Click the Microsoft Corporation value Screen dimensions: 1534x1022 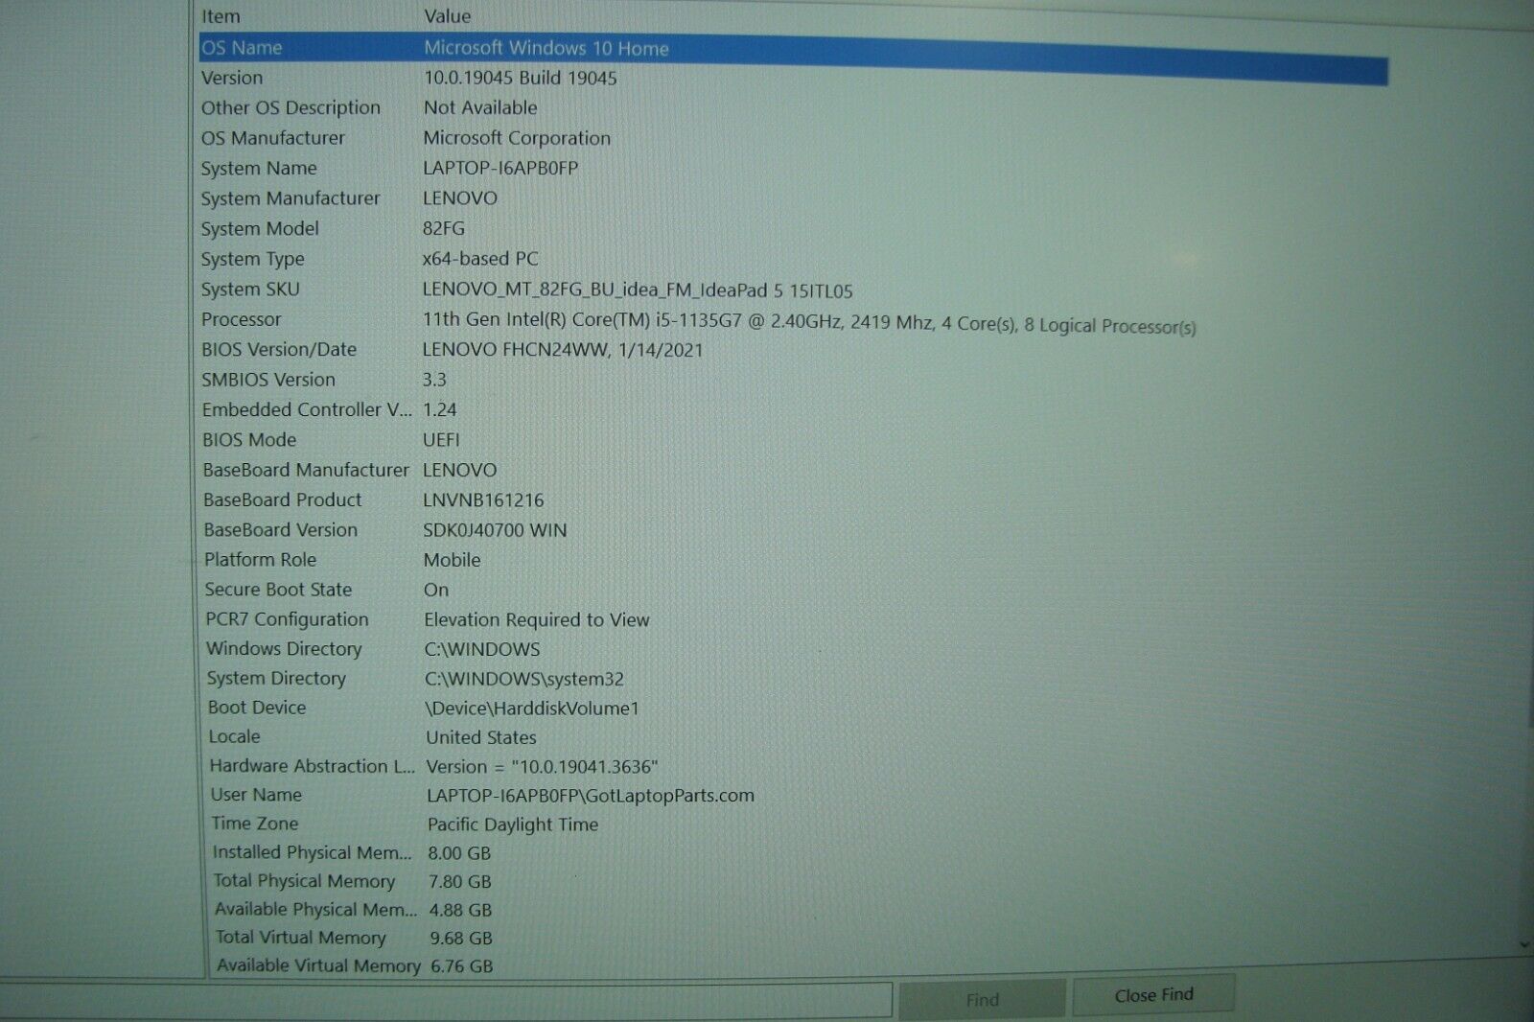coord(517,138)
